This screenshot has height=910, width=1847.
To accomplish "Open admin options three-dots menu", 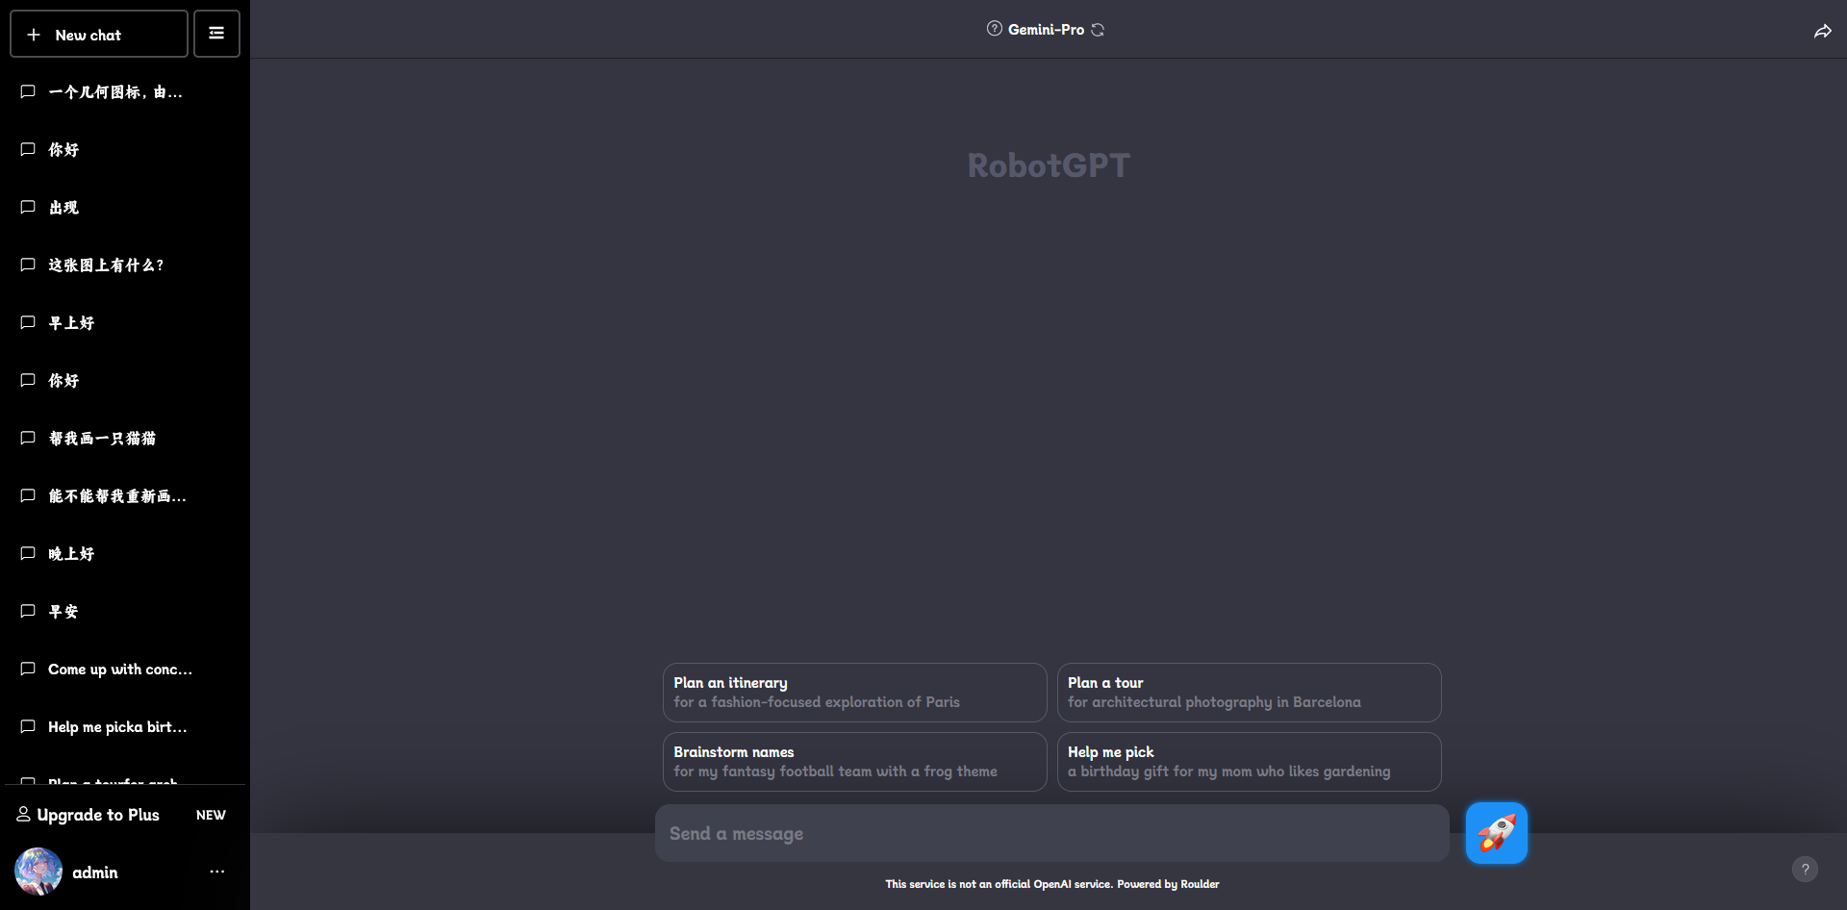I will coord(217,872).
